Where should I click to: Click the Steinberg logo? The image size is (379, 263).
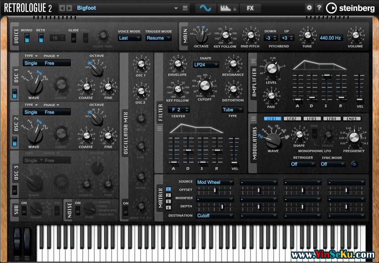click(x=344, y=8)
